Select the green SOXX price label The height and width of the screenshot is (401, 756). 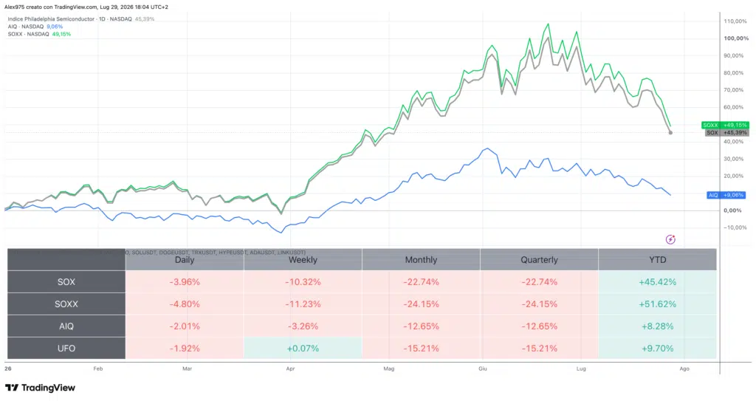(725, 125)
